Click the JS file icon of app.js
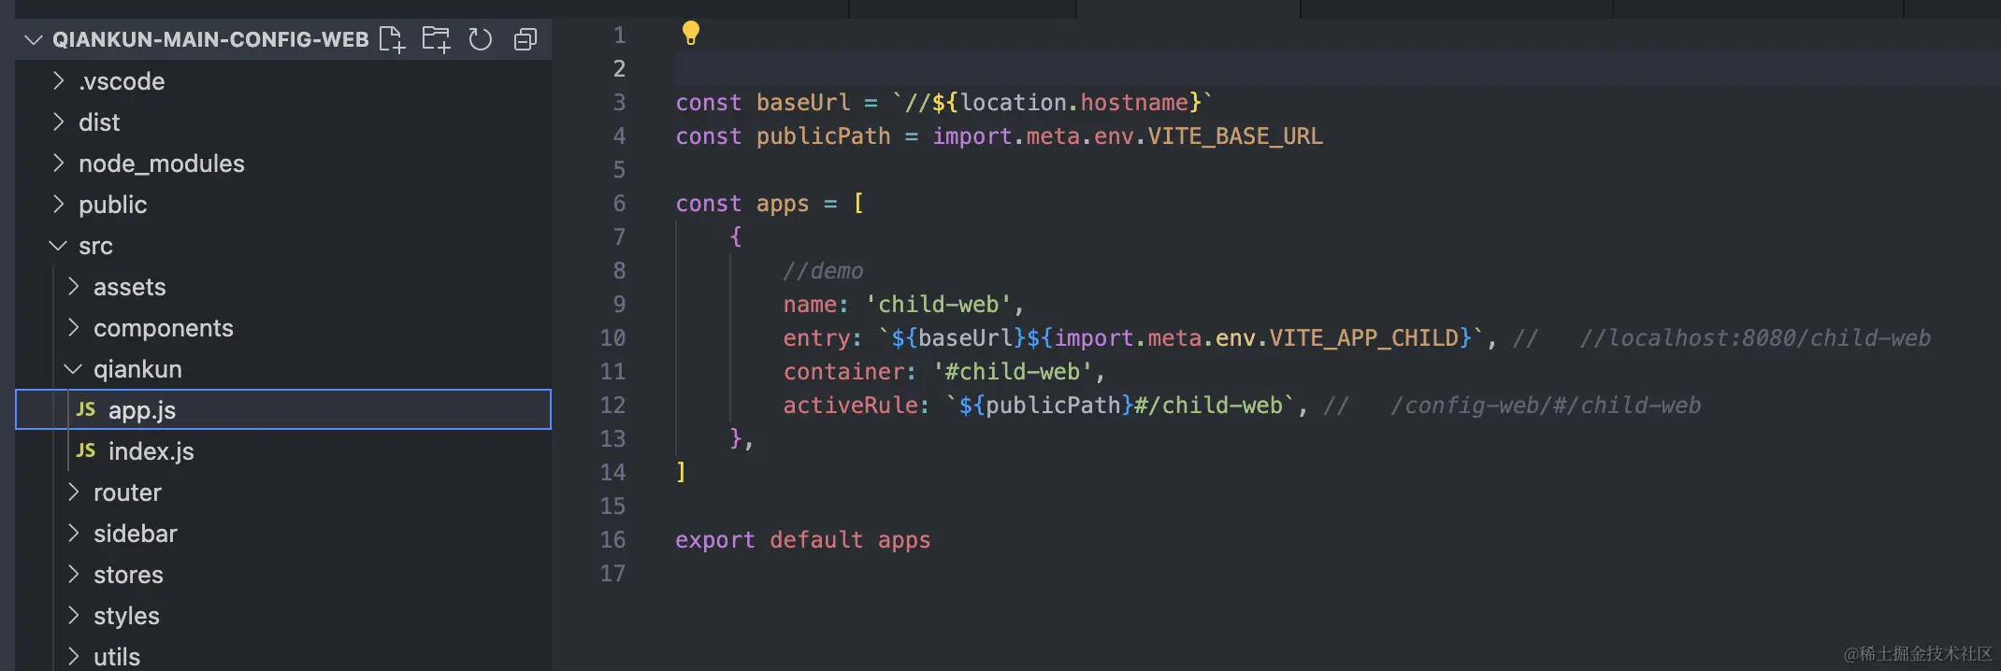The image size is (2001, 671). pos(86,409)
